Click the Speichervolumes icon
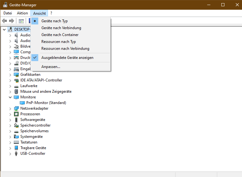242x177 pixels. click(x=16, y=131)
